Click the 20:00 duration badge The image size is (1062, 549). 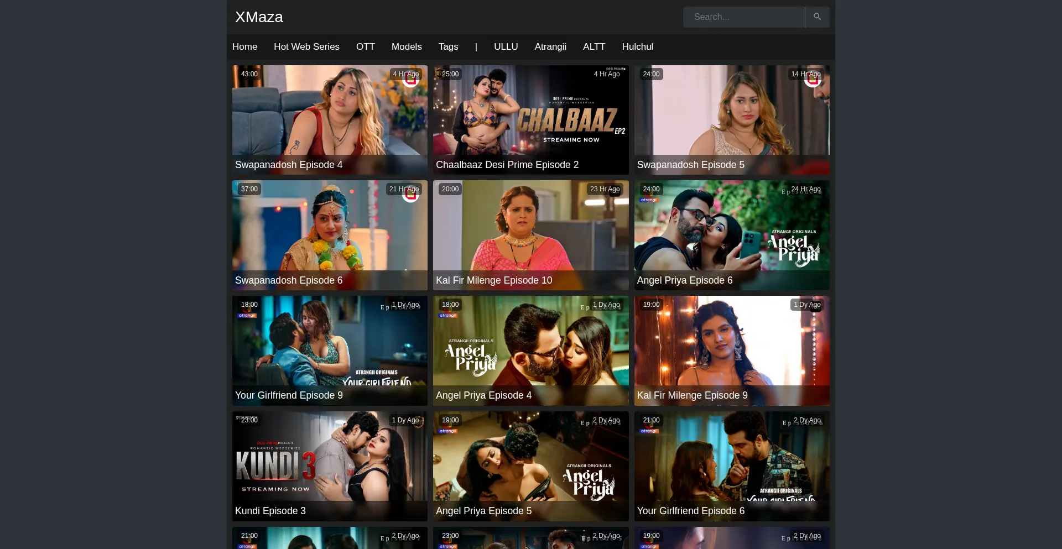(x=450, y=189)
